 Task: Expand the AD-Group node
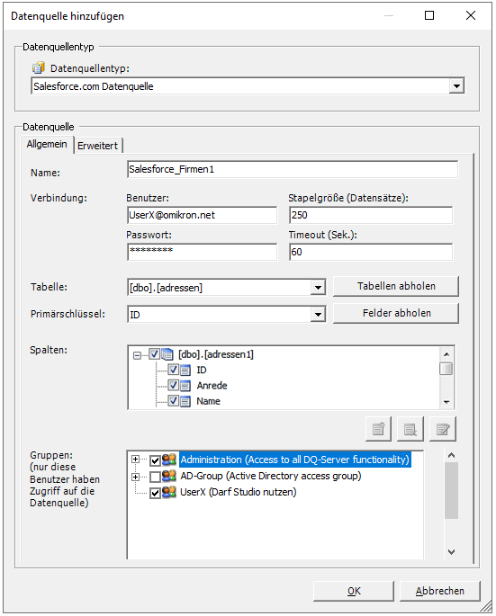135,477
